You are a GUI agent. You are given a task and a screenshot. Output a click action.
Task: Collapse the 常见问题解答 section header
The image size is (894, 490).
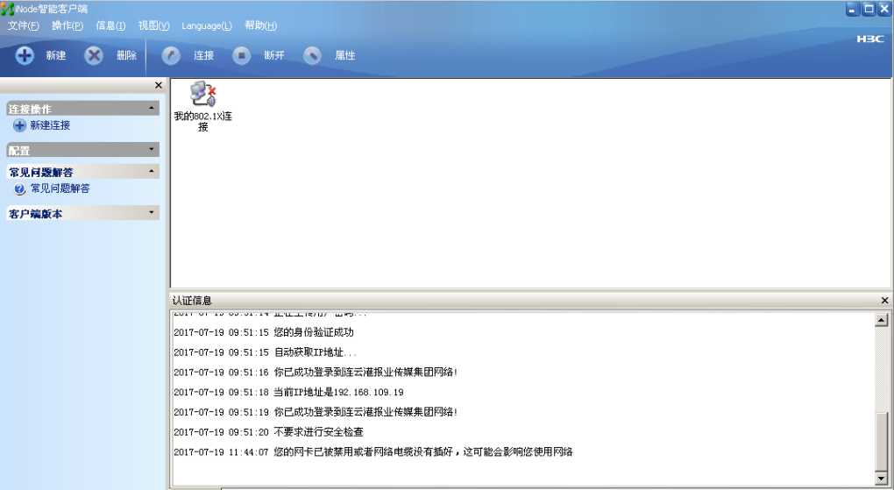[x=82, y=172]
